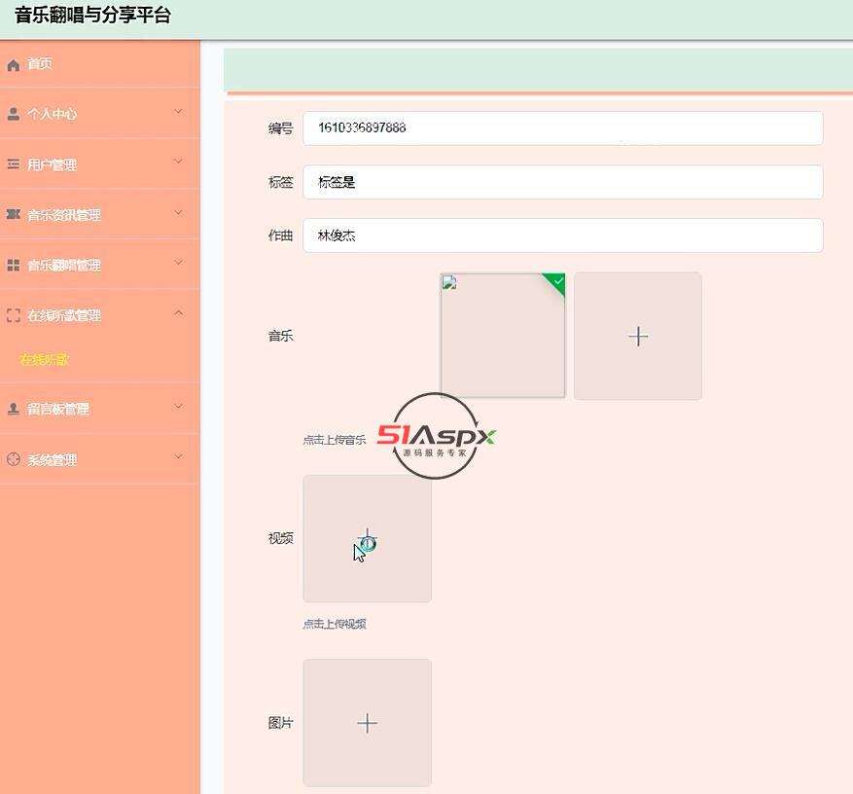The image size is (853, 794).
Task: Open the 首页 menu item
Action: click(40, 64)
